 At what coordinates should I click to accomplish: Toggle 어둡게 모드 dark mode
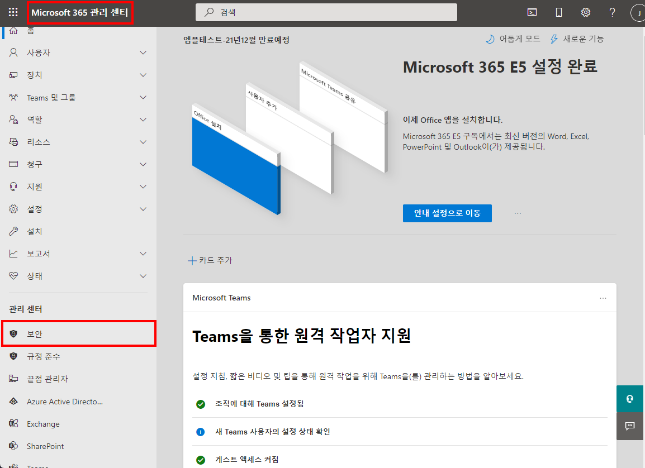513,39
